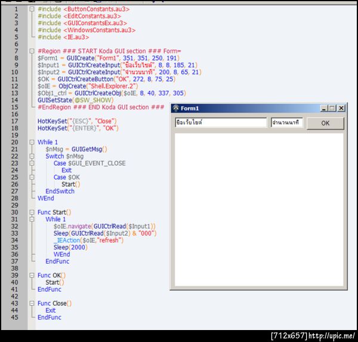Click "Sleep(2000)" on line 35
Image resolution: width=358 pixels, height=342 pixels.
pos(70,248)
